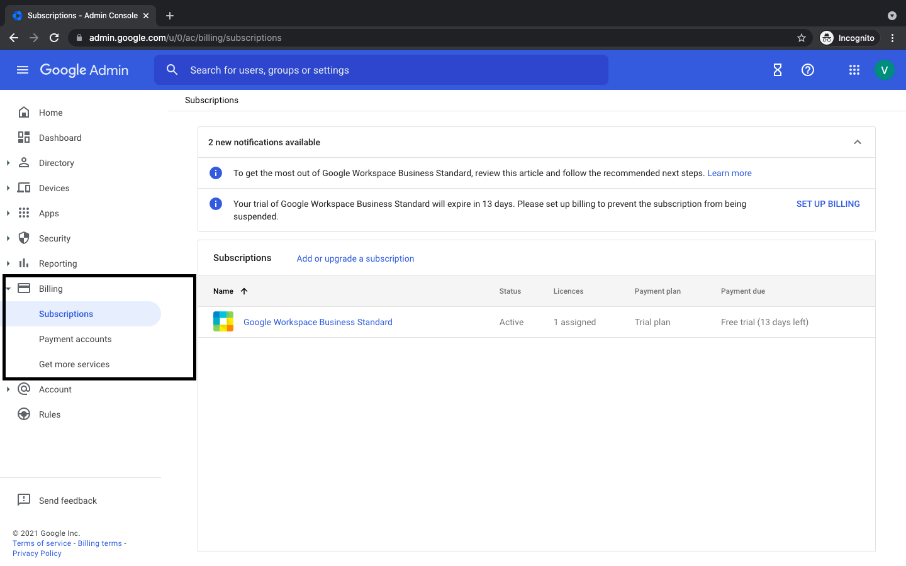Click the Name column header
This screenshot has width=906, height=566.
[x=223, y=291]
